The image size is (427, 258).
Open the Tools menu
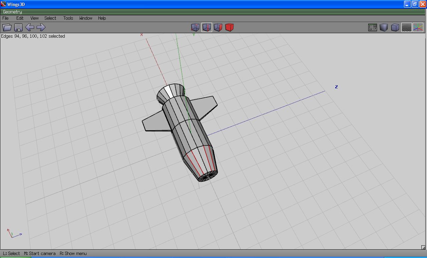click(68, 18)
